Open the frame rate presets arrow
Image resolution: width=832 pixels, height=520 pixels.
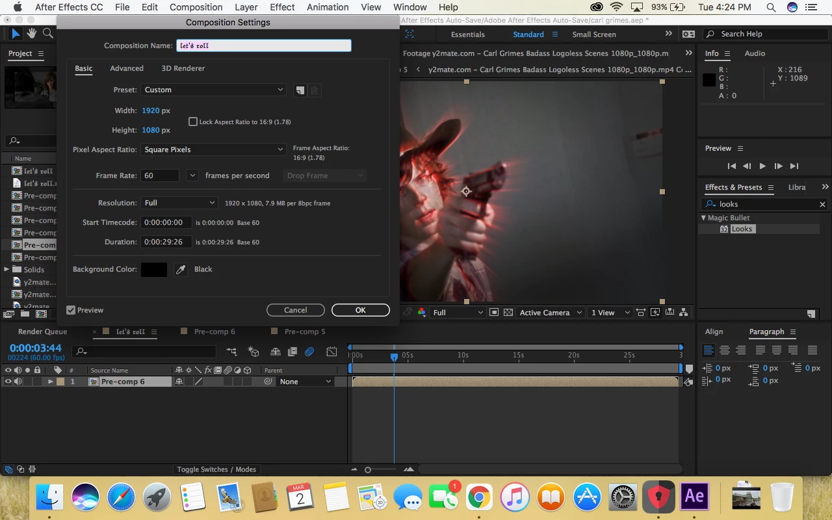tap(192, 175)
